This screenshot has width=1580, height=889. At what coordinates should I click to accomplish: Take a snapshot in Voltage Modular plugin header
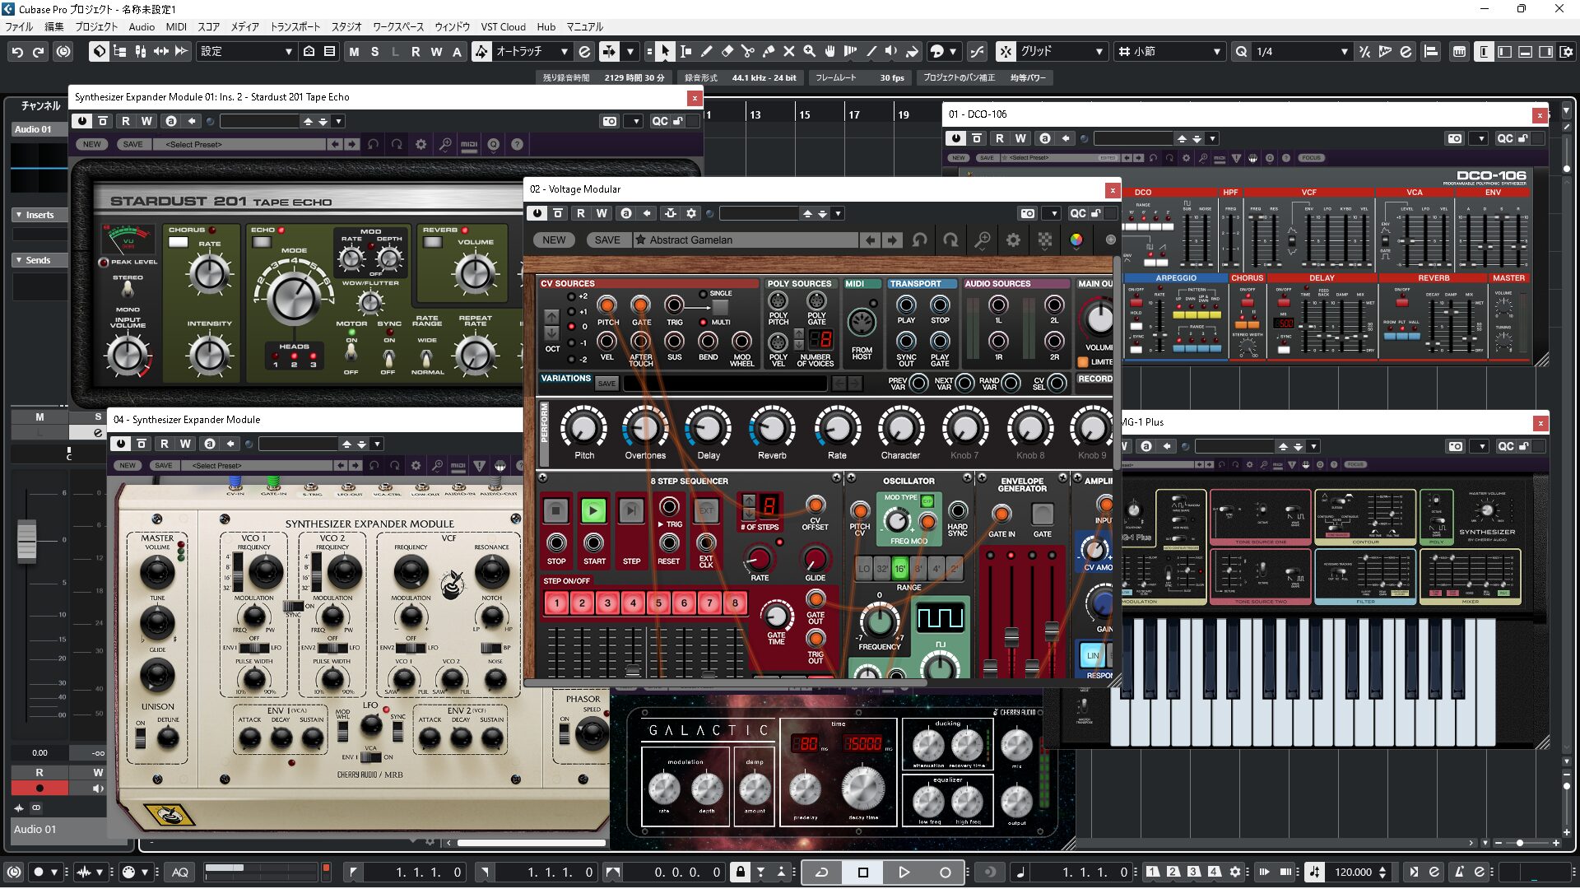(1028, 213)
